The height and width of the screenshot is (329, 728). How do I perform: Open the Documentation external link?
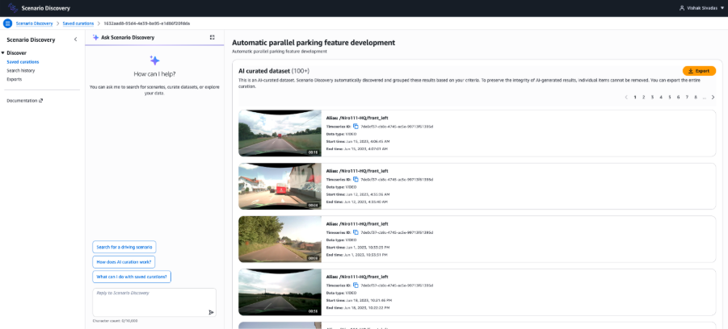click(x=24, y=101)
